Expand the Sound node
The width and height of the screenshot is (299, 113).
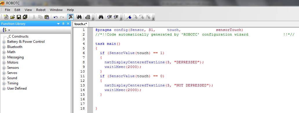click(4, 78)
